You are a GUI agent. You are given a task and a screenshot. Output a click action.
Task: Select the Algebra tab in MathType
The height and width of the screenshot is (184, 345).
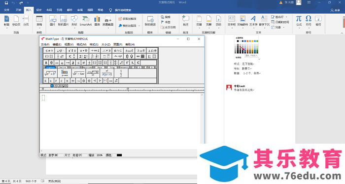50,67
